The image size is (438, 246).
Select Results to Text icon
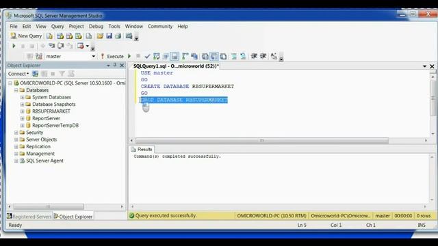(205, 56)
